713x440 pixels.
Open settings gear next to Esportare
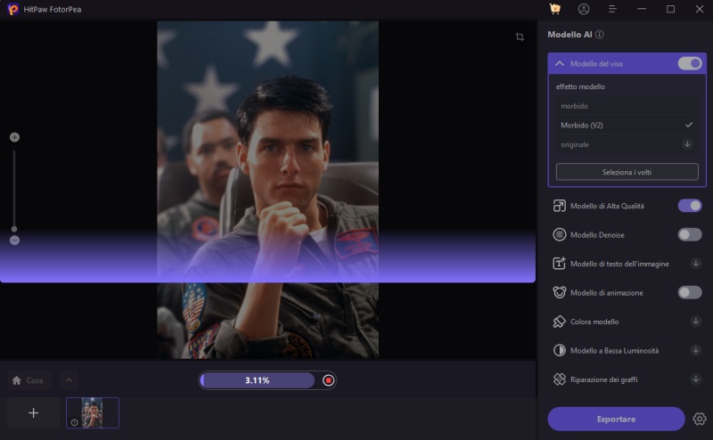[x=700, y=419]
